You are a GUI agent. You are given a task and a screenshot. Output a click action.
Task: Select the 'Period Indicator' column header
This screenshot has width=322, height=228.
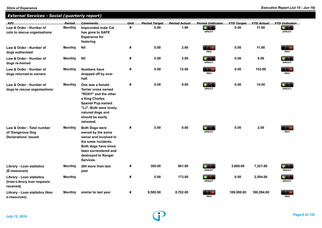pos(210,23)
